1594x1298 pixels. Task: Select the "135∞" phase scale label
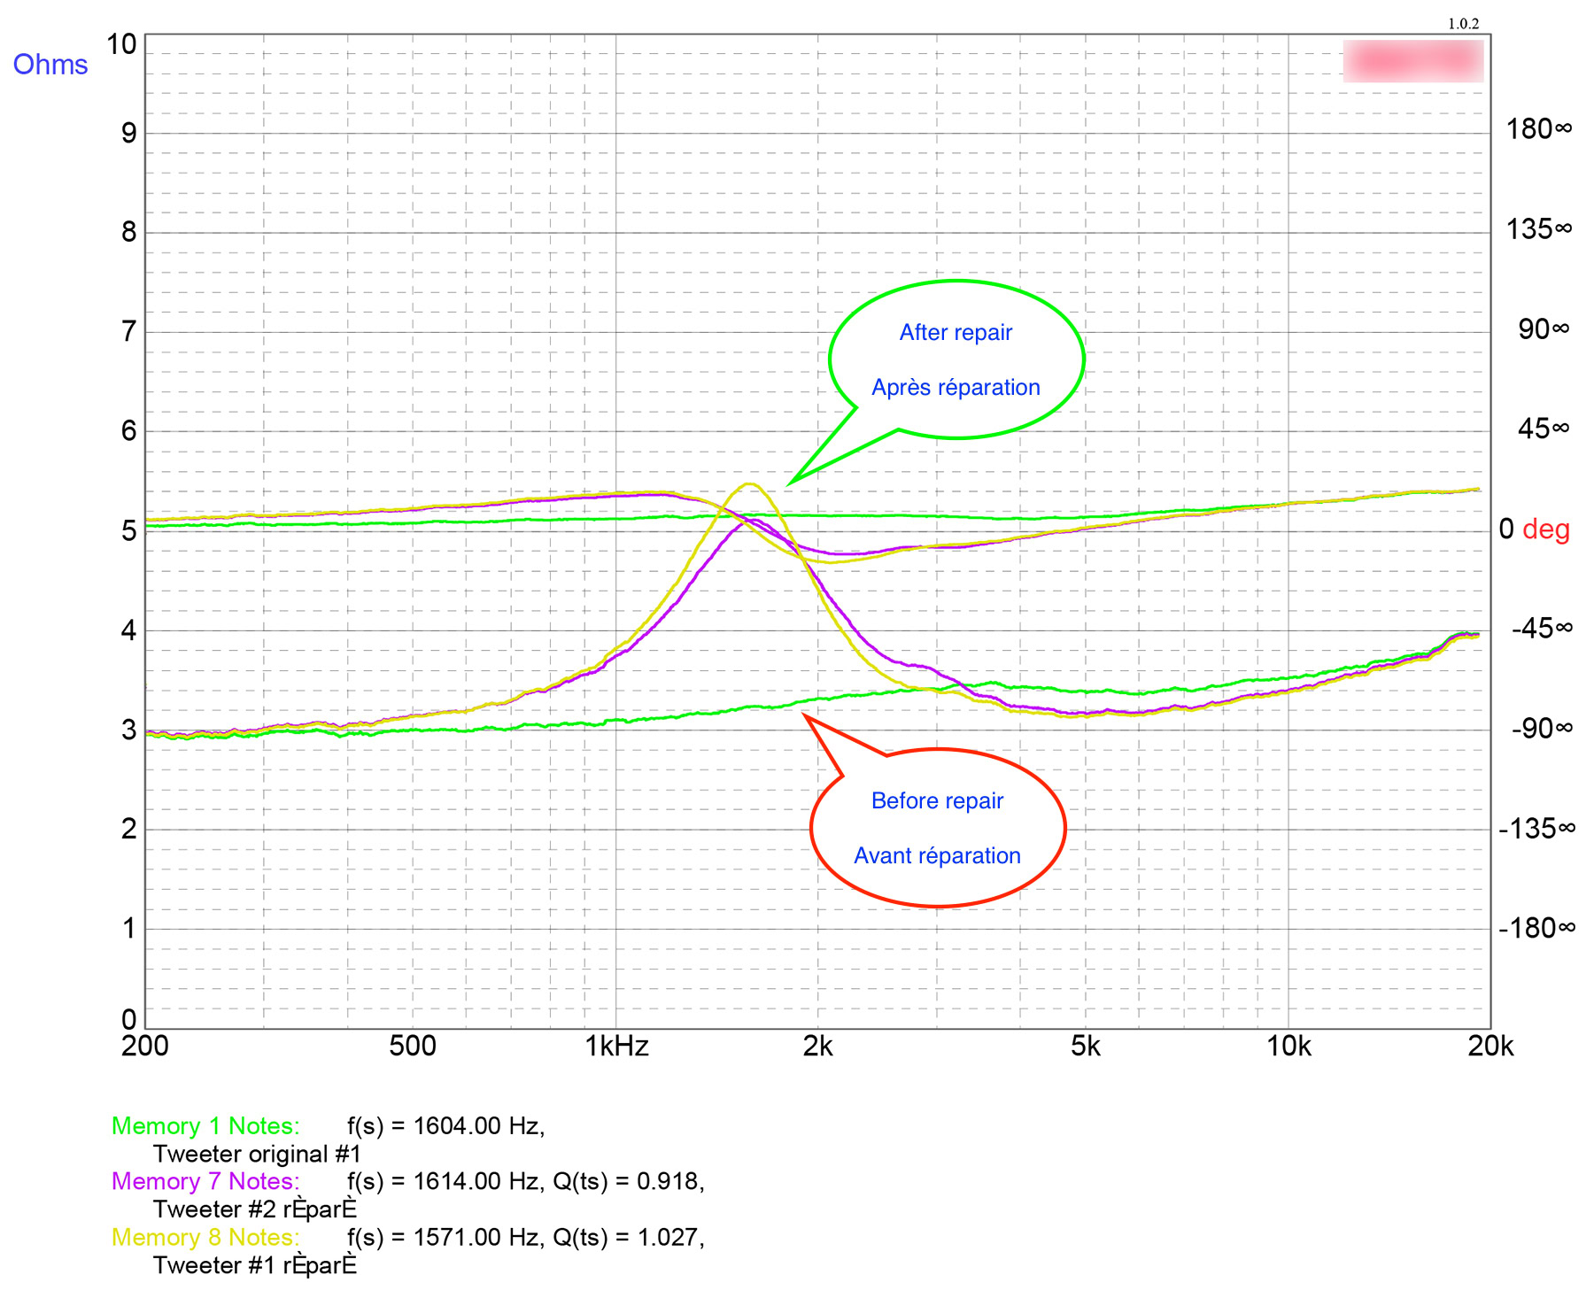[x=1539, y=230]
